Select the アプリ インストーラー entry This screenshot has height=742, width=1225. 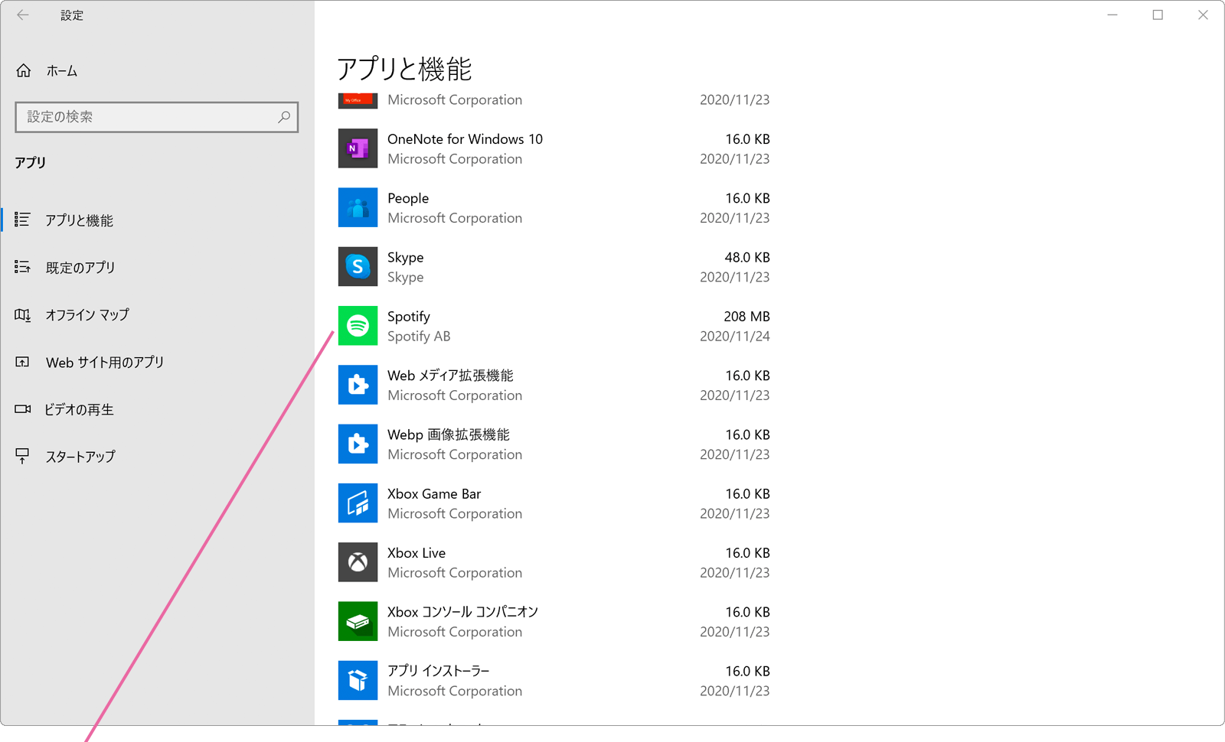pyautogui.click(x=554, y=680)
